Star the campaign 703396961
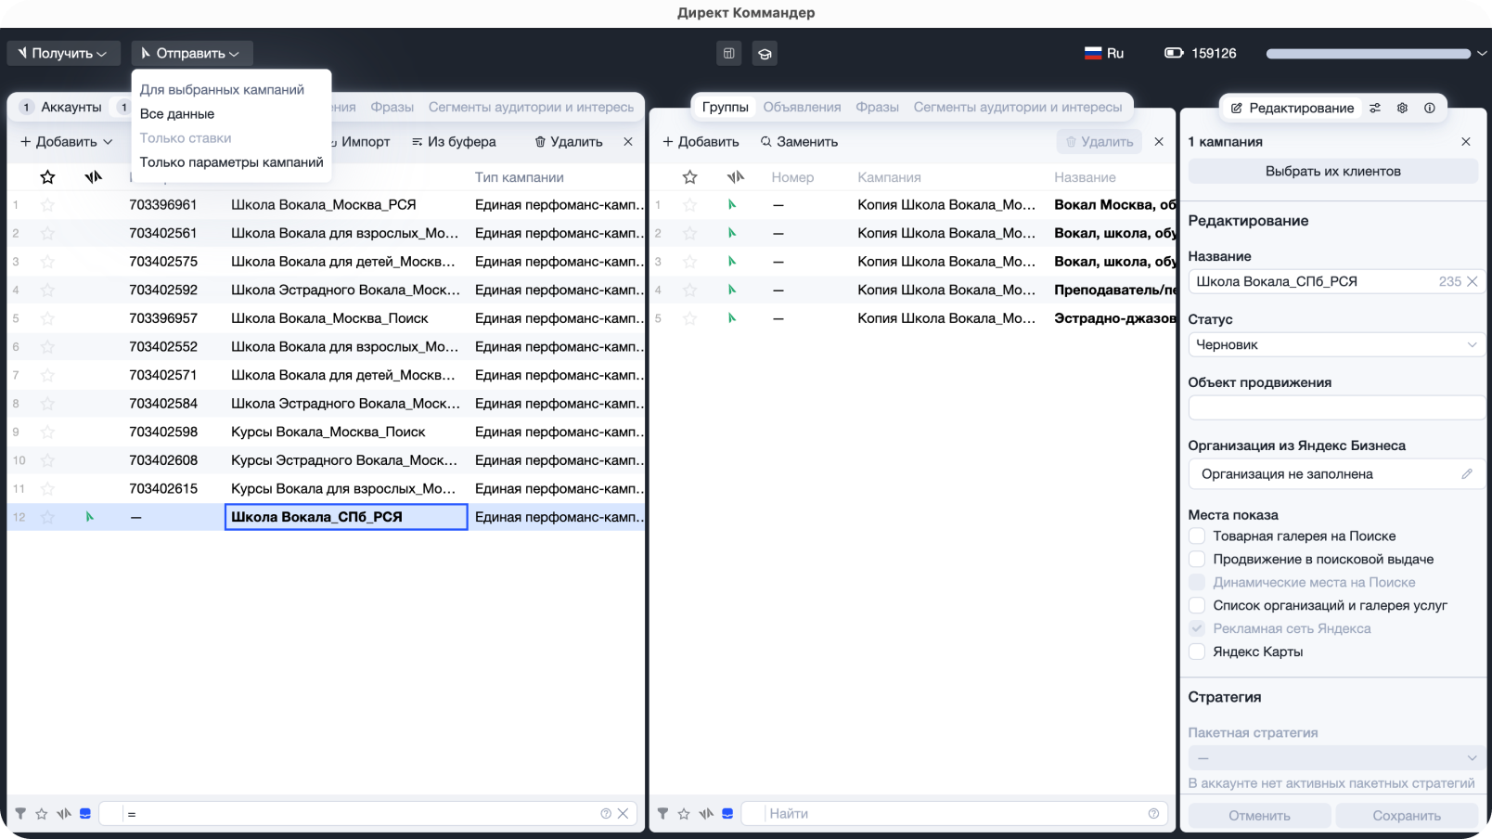Image resolution: width=1492 pixels, height=839 pixels. click(47, 205)
